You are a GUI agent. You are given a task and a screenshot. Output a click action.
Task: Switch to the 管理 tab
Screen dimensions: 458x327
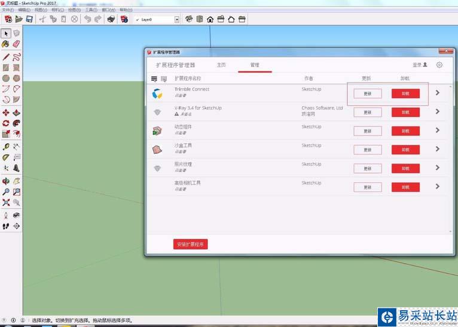click(x=255, y=65)
